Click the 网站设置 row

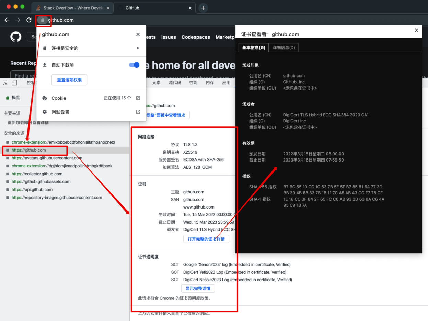[91, 112]
